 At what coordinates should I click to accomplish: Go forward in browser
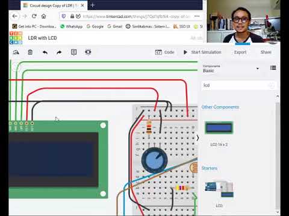coord(25,16)
